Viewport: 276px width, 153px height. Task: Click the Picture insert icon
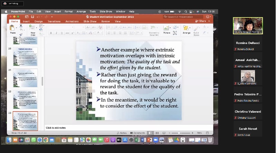click(167, 28)
